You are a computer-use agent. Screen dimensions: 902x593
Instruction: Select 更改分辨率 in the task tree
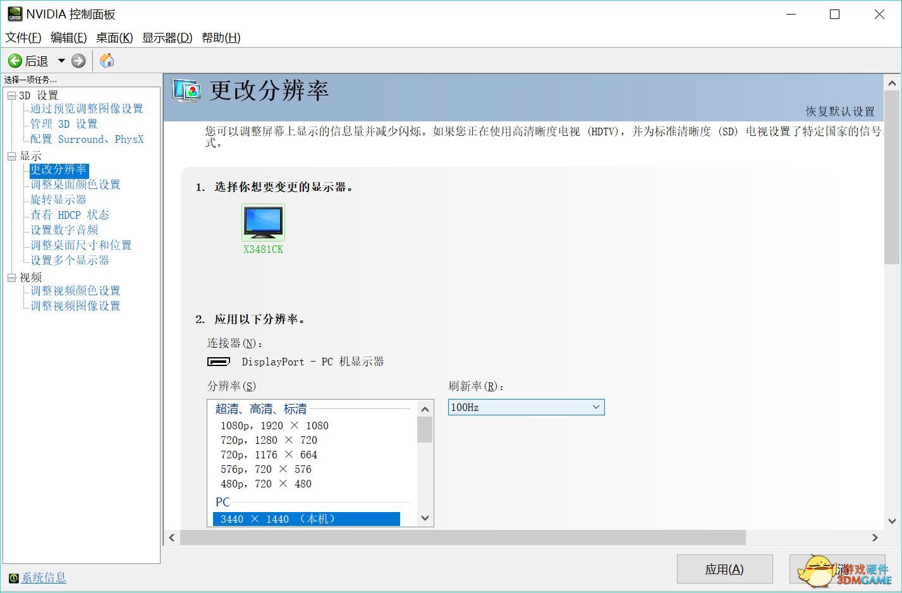[x=59, y=169]
